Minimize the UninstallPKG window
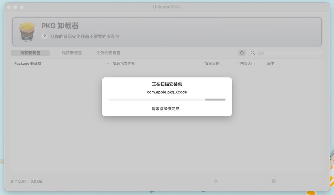The image size is (334, 195). coord(15,7)
